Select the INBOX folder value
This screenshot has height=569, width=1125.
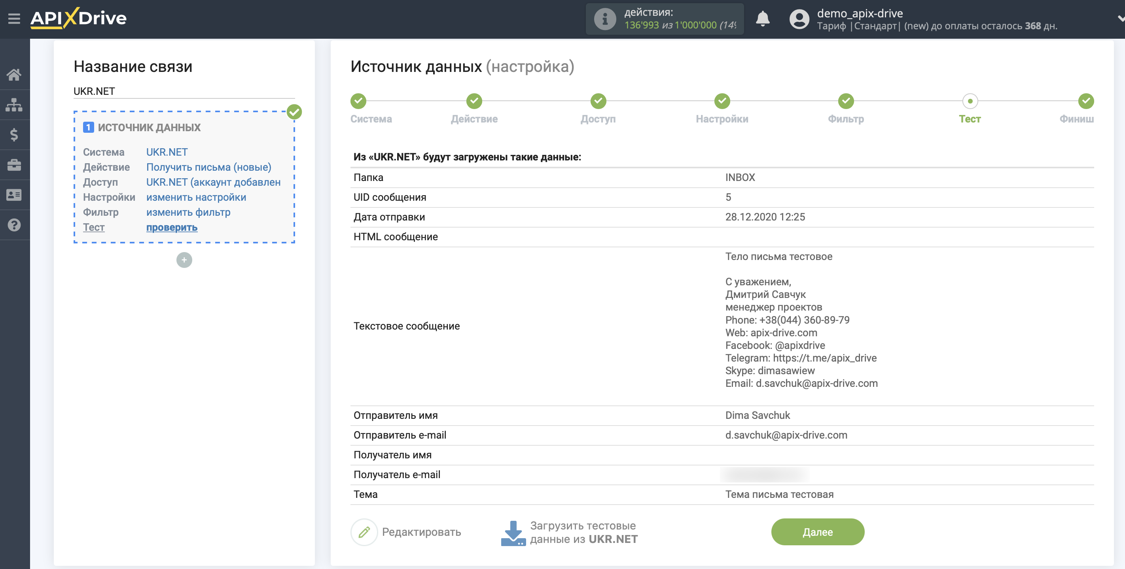[x=740, y=177]
